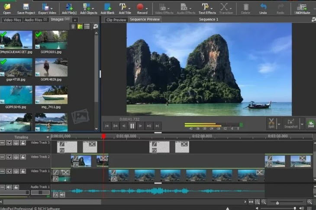Enable 360 preview mode

coord(311,123)
